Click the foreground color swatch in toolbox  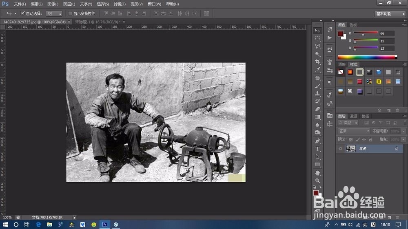(x=316, y=193)
